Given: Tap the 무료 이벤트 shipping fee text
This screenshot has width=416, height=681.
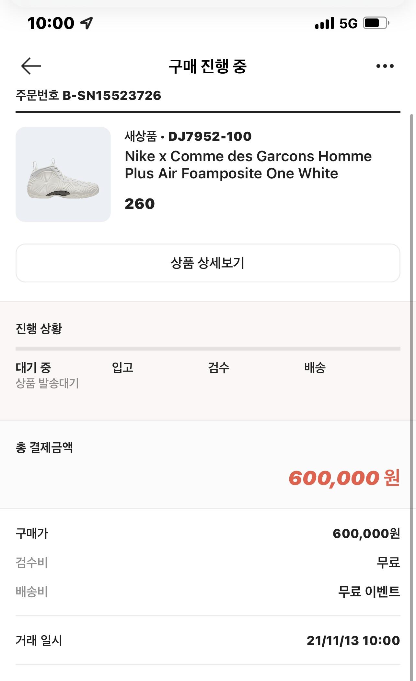Looking at the screenshot, I should tap(369, 591).
